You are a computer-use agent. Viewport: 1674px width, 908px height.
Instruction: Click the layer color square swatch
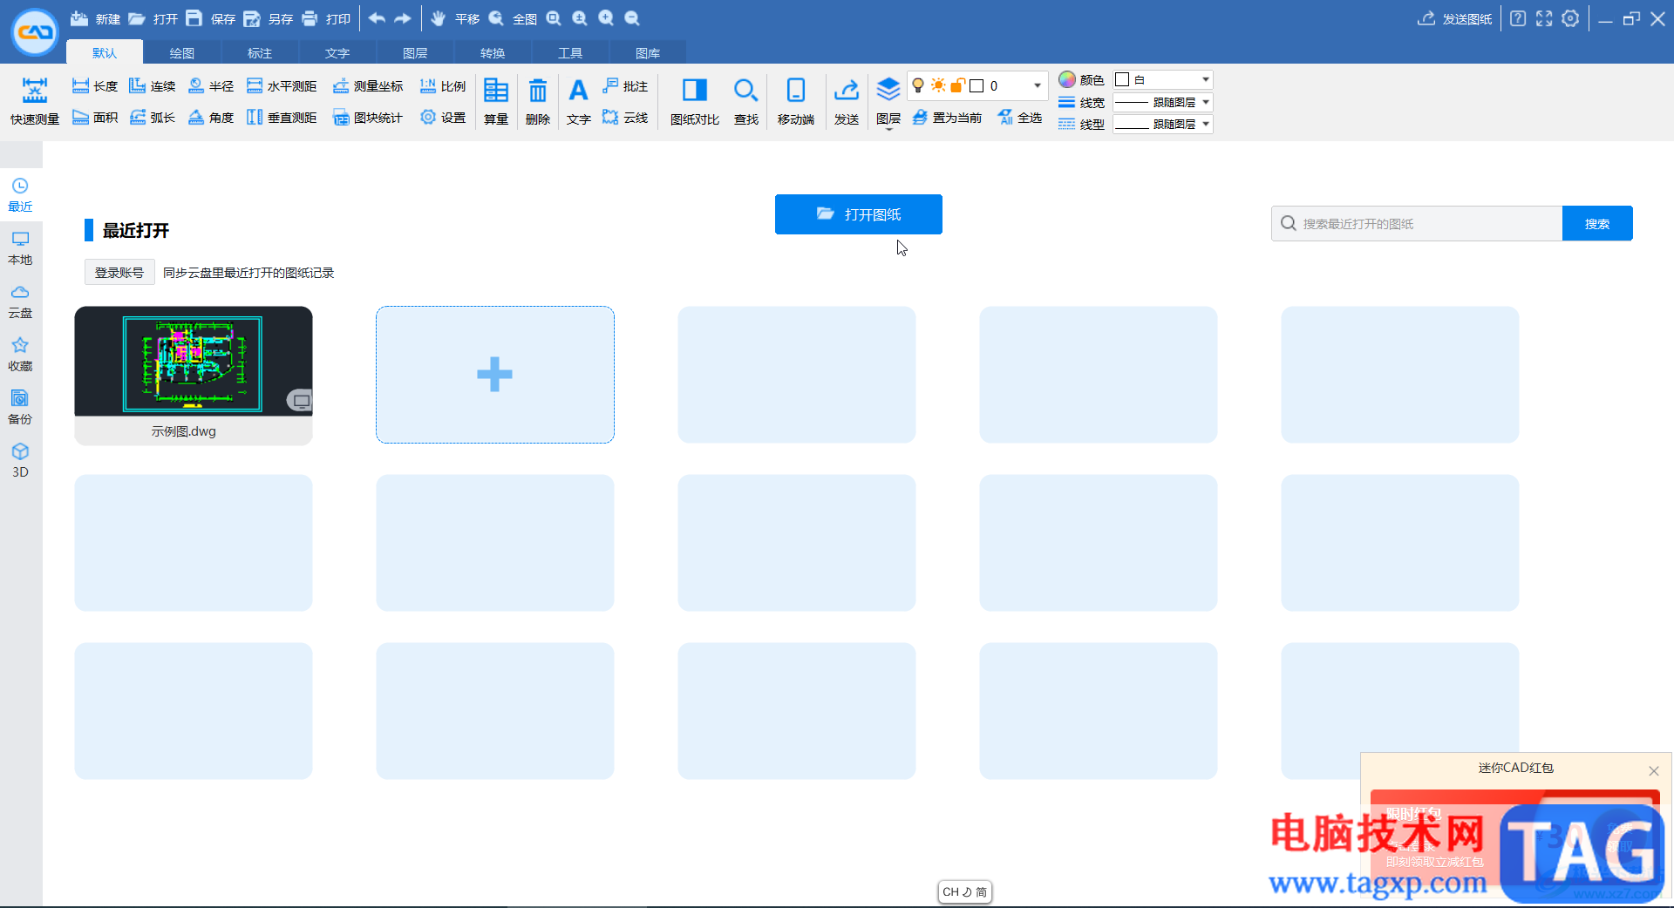point(977,85)
